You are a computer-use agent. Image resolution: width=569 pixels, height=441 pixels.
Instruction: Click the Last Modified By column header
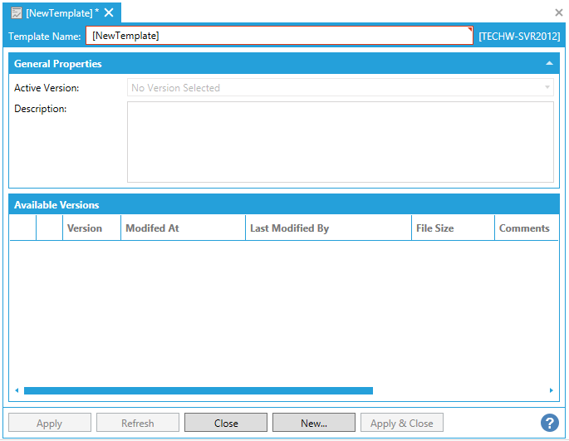tap(289, 228)
